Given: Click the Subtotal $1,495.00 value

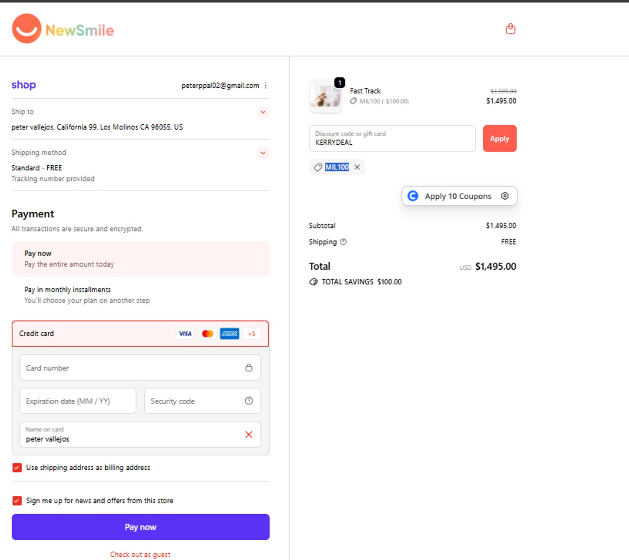Looking at the screenshot, I should click(x=501, y=226).
